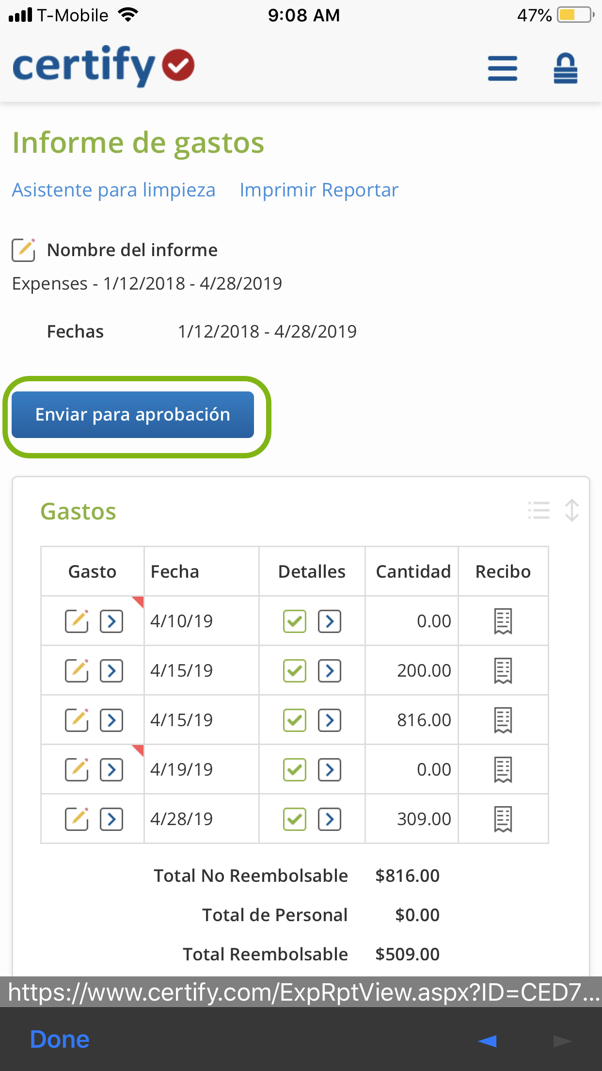The image size is (602, 1071).
Task: Expand the 4/28/19 expense row arrow
Action: pyautogui.click(x=111, y=819)
